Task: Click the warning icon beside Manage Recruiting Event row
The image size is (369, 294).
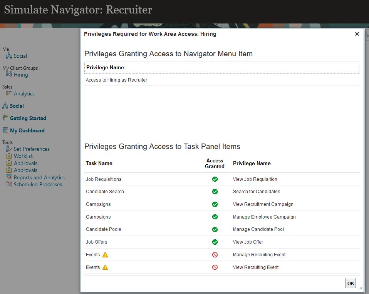Action: click(105, 255)
